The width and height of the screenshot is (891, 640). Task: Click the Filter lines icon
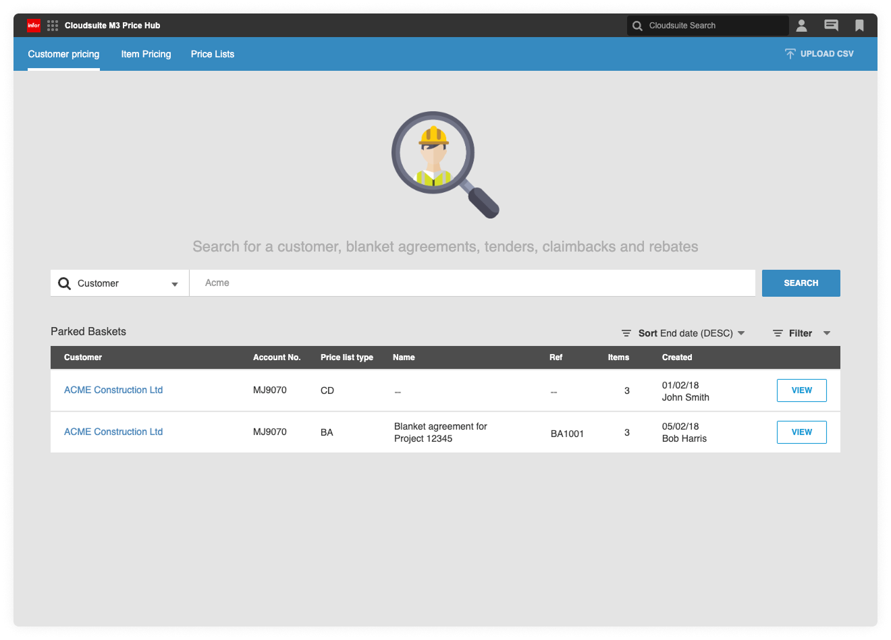click(x=778, y=333)
